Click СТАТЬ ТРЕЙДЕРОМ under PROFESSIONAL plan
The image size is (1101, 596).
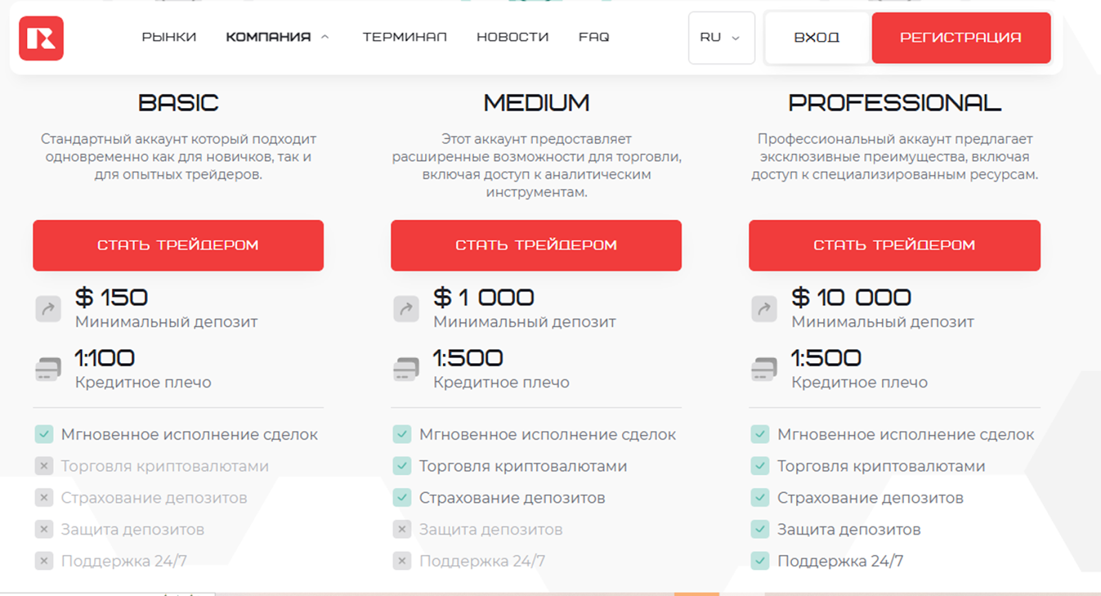pyautogui.click(x=895, y=245)
